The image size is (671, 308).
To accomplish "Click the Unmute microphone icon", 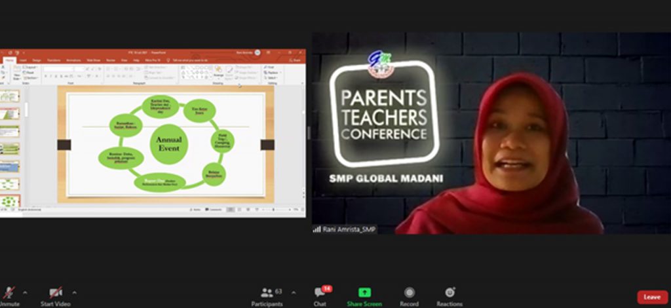I will 9,292.
